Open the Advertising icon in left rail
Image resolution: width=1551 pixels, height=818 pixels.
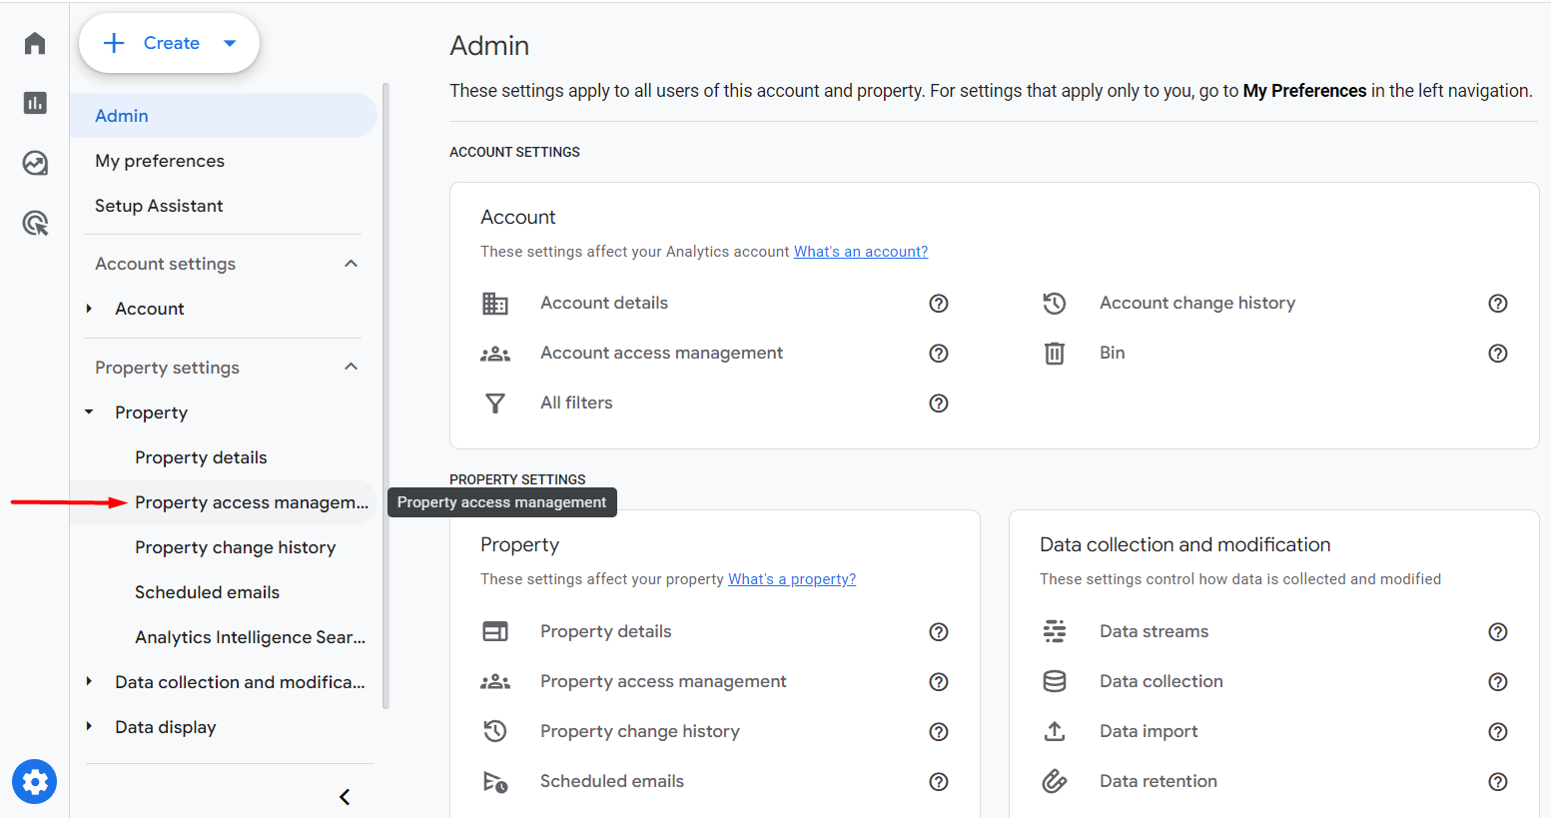click(35, 223)
